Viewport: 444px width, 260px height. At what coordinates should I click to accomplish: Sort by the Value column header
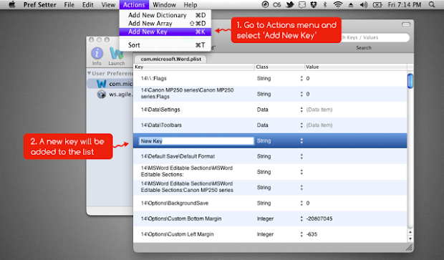tap(356, 67)
